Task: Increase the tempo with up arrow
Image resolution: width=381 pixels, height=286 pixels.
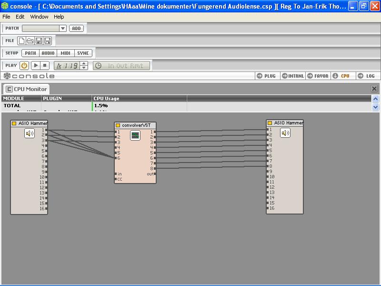Action: 84,63
